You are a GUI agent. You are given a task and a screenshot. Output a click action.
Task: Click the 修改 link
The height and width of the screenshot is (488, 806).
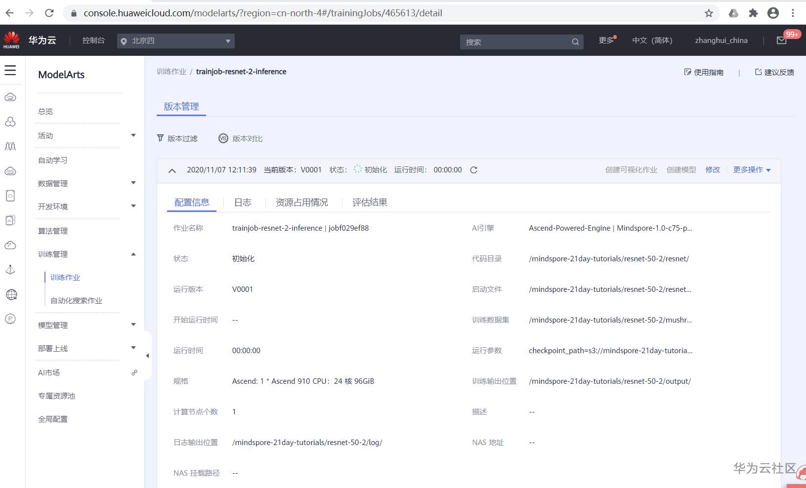[x=713, y=170]
